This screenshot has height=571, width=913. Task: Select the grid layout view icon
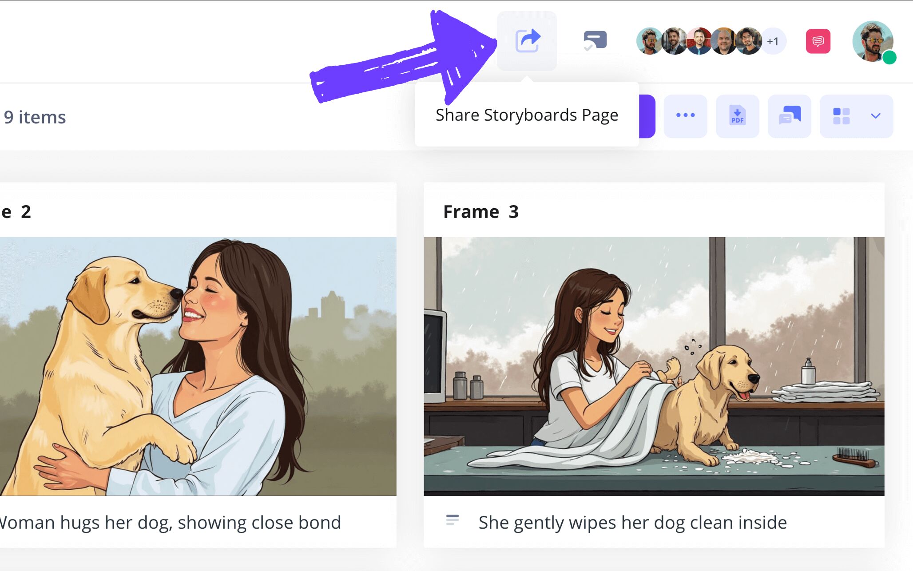842,116
